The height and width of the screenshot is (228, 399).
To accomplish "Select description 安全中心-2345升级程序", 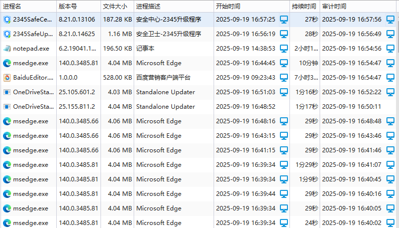I will click(x=169, y=20).
